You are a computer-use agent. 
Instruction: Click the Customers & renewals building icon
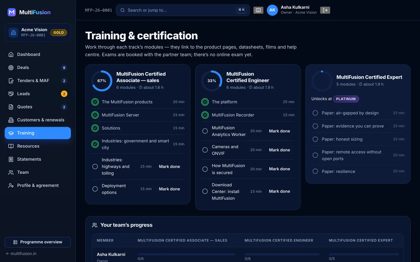pyautogui.click(x=11, y=120)
